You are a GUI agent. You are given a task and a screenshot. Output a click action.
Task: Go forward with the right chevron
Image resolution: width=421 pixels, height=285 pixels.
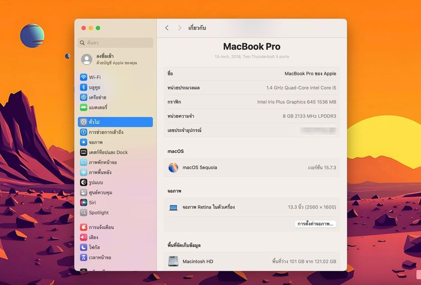[x=180, y=28]
